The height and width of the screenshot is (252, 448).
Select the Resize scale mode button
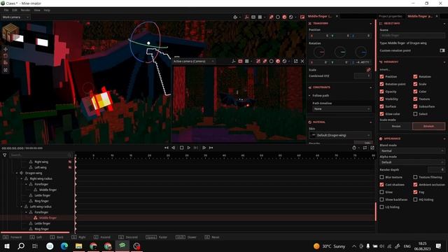pos(396,126)
